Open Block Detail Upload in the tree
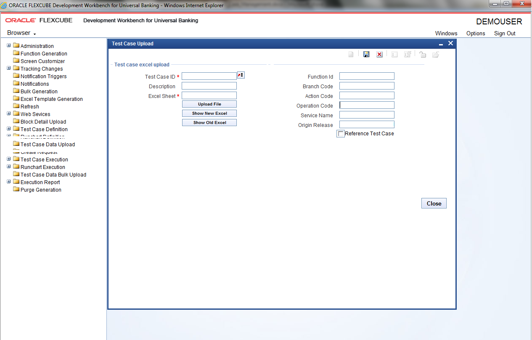The image size is (532, 340). point(43,122)
